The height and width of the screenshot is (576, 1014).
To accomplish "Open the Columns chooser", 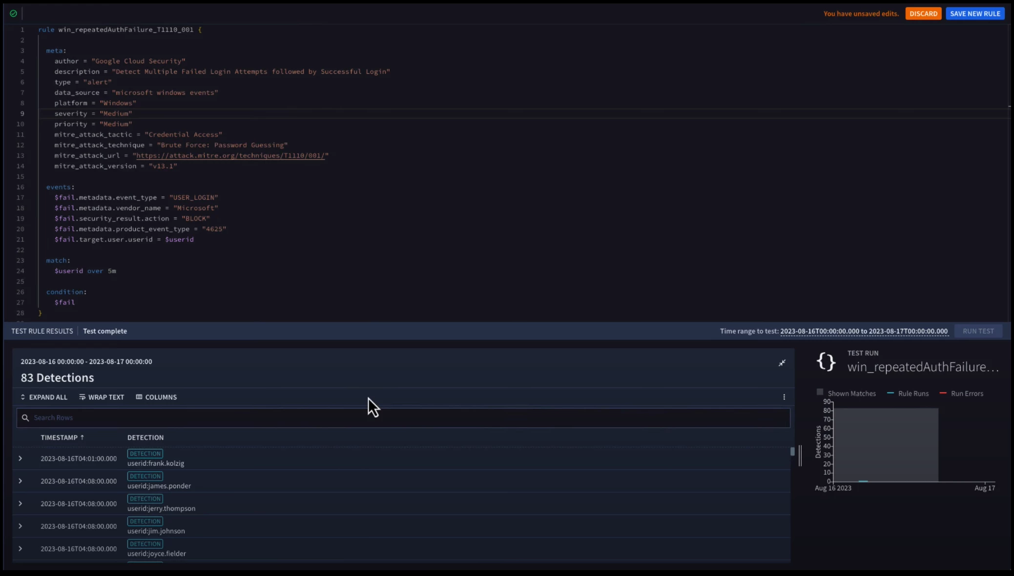I will click(156, 397).
